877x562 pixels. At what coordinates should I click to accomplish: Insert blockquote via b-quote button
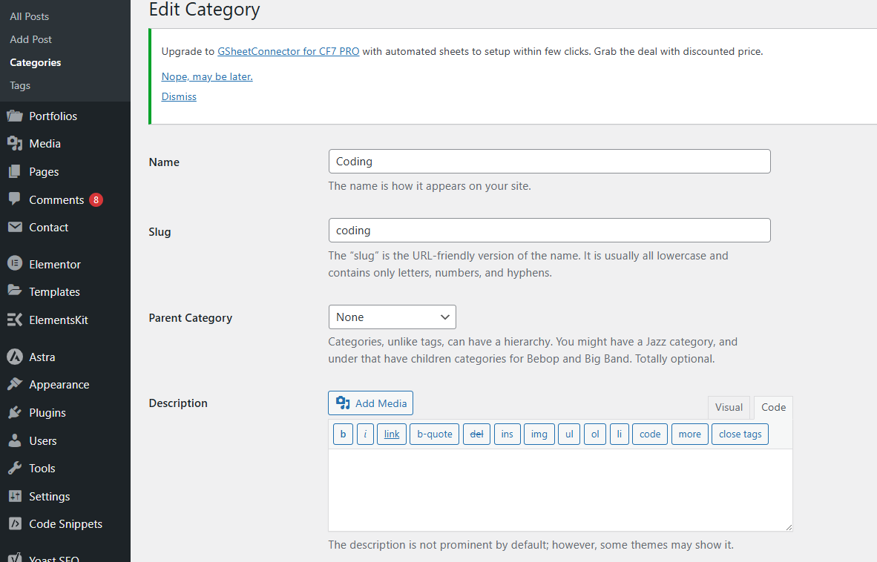[x=434, y=434]
